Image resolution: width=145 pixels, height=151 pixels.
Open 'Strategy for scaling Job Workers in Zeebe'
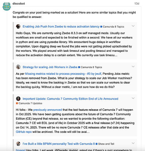tap(50, 67)
